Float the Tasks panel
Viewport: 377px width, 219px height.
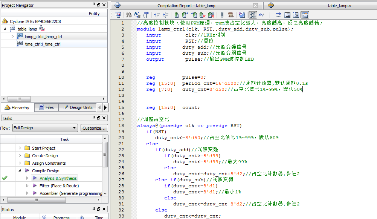(x=99, y=118)
